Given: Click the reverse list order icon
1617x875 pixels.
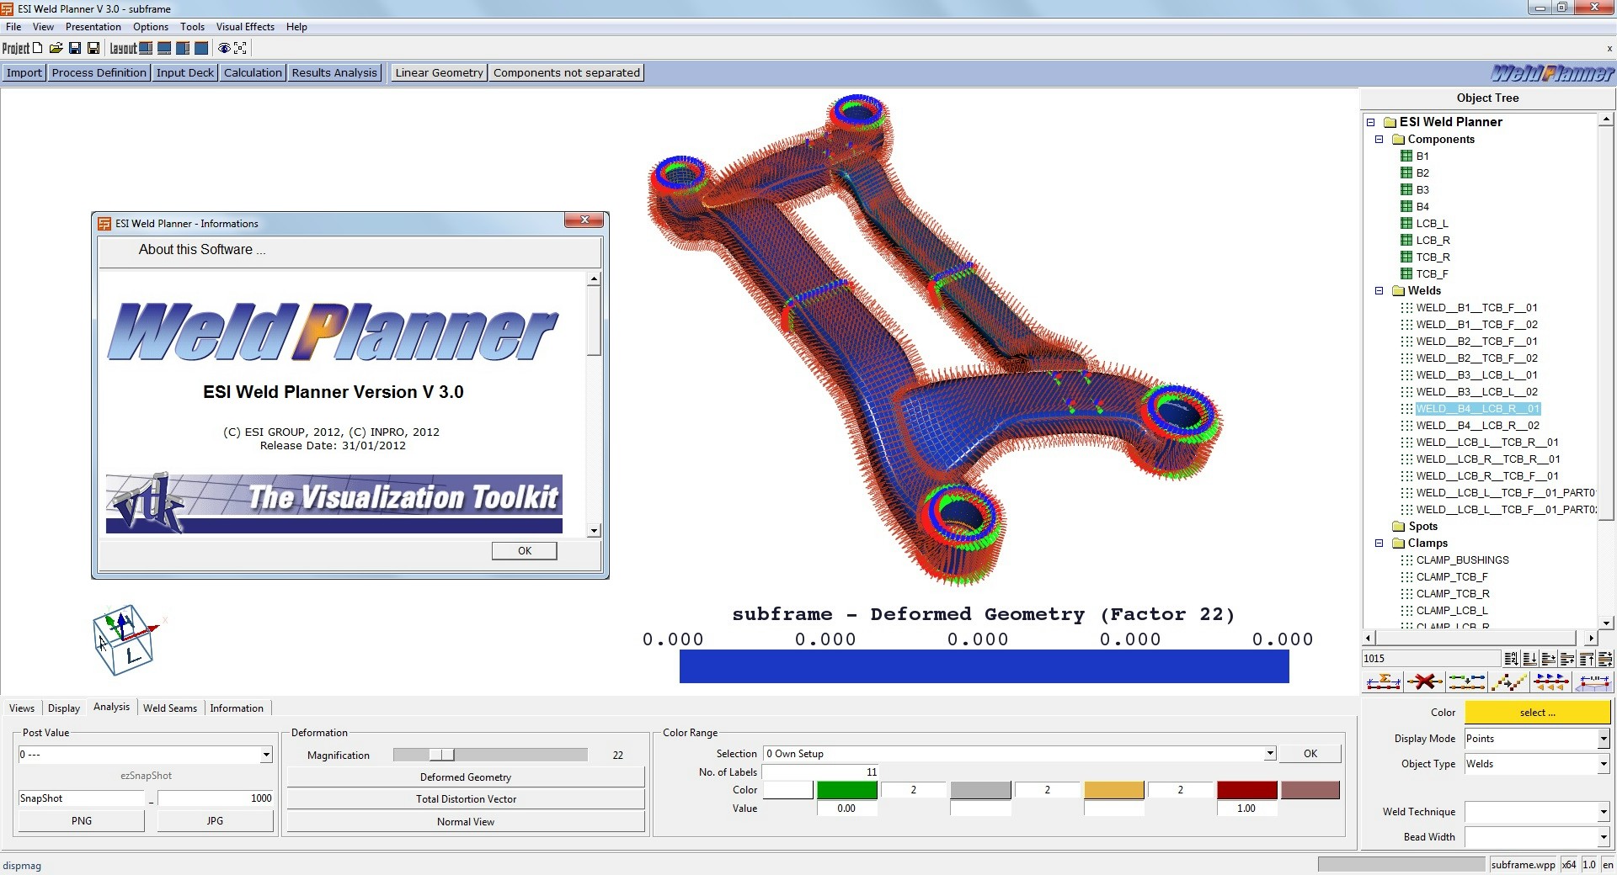Looking at the screenshot, I should coord(1604,658).
